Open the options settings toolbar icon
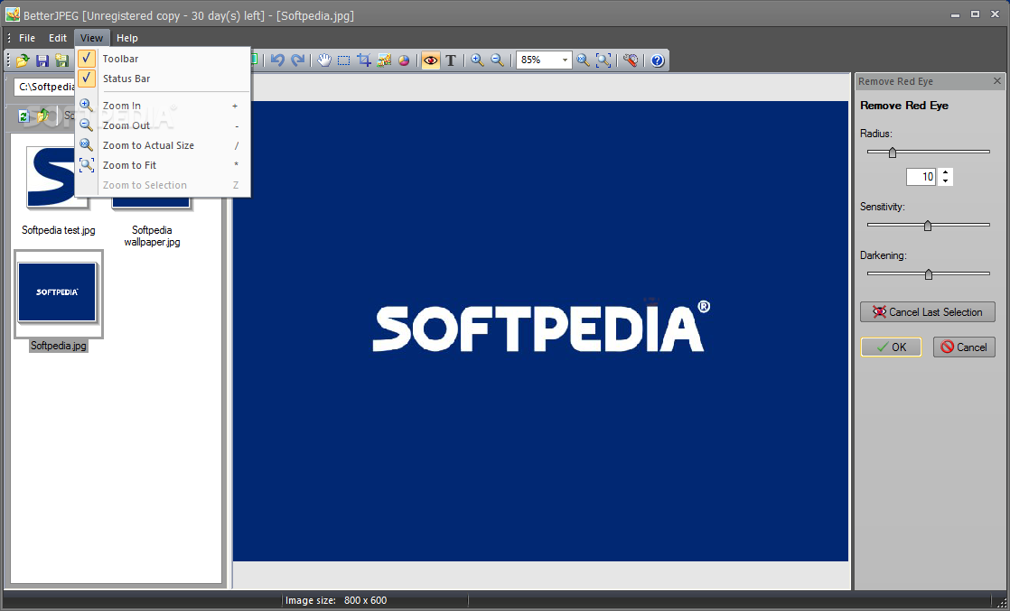Viewport: 1010px width, 611px height. pyautogui.click(x=631, y=60)
